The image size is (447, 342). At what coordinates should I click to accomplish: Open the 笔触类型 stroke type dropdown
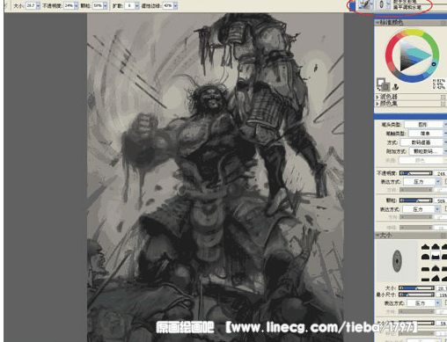point(427,134)
